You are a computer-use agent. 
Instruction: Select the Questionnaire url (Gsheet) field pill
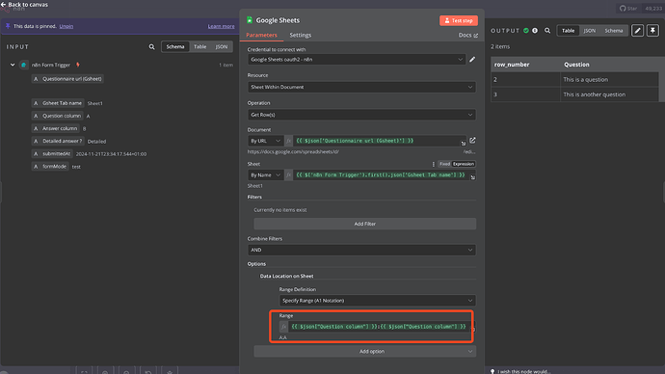[67, 79]
